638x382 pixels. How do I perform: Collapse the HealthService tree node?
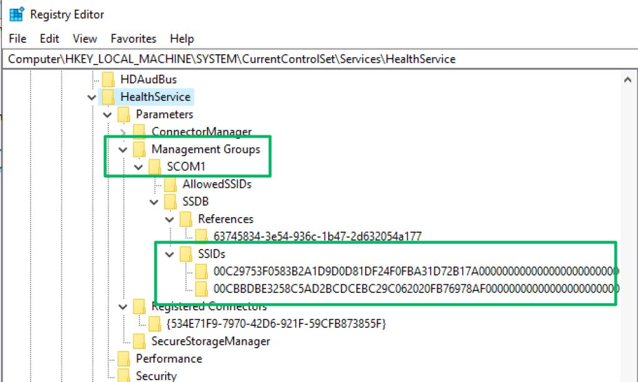(x=92, y=97)
